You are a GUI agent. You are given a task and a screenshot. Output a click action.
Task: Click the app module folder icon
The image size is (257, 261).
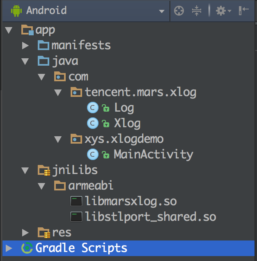pos(28,30)
